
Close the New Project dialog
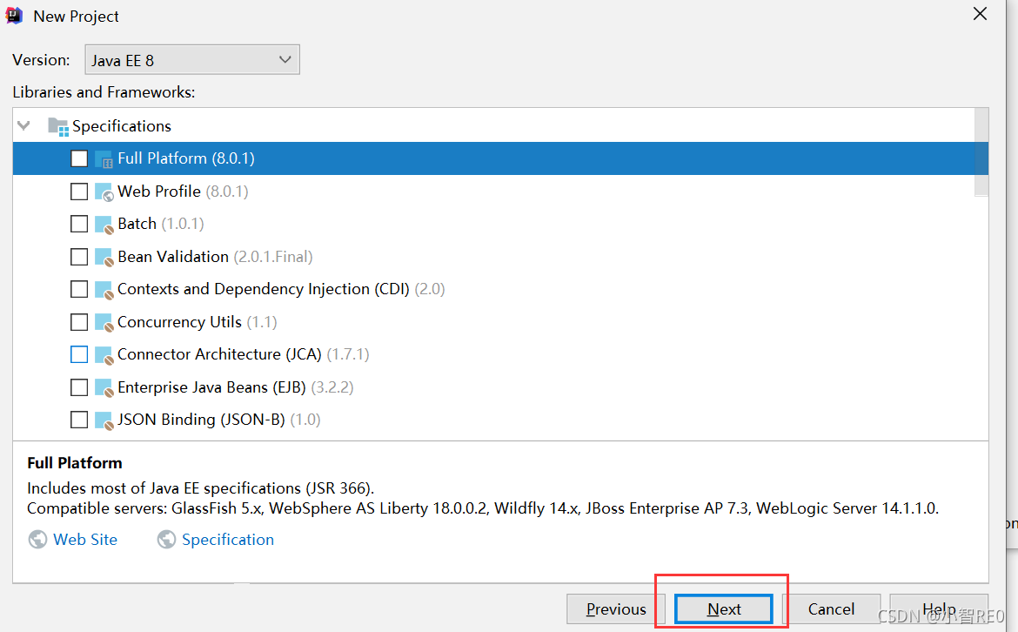click(980, 14)
